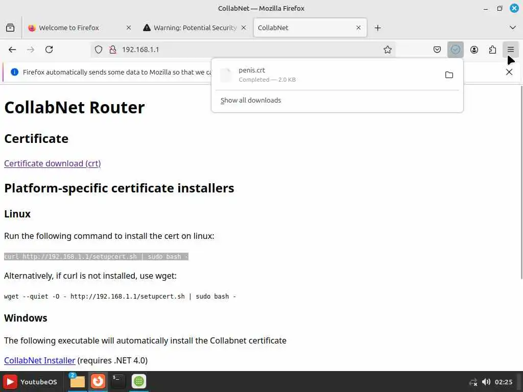The width and height of the screenshot is (523, 392).
Task: Show penis.crt in its folder
Action: 449,75
